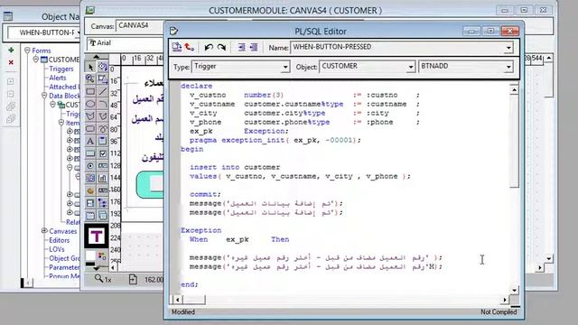Select the Checkbox item tool
Screen dimensions: 578x325
point(102,153)
